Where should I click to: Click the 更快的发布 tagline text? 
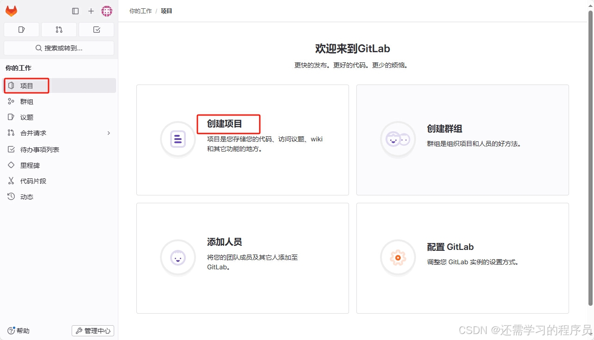(351, 66)
